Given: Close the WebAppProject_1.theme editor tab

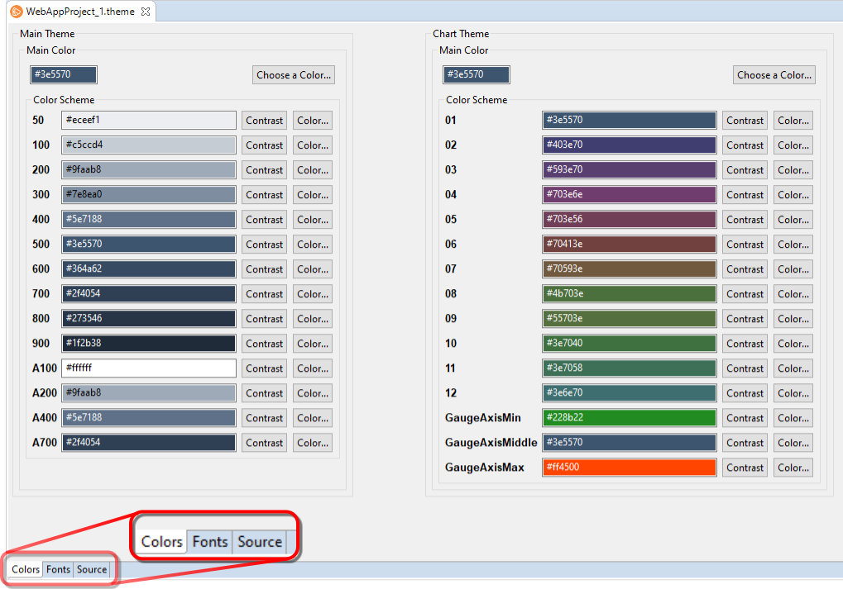Looking at the screenshot, I should [x=146, y=12].
